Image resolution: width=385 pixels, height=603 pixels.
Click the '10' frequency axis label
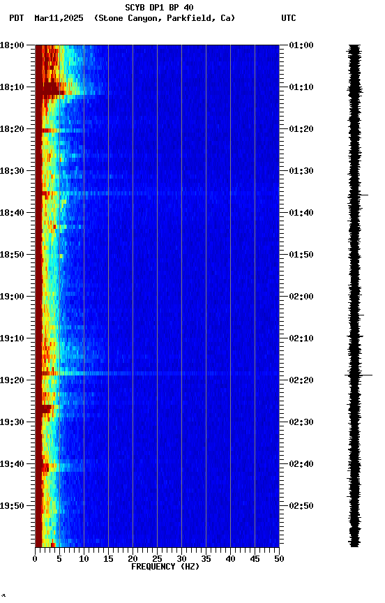pyautogui.click(x=84, y=559)
